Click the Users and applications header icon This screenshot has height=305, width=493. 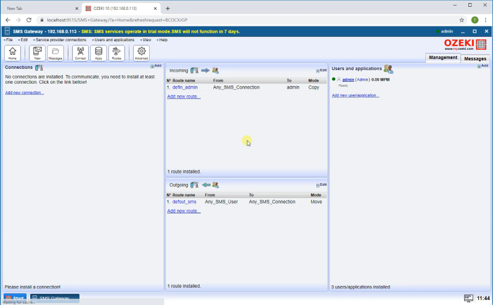(388, 69)
